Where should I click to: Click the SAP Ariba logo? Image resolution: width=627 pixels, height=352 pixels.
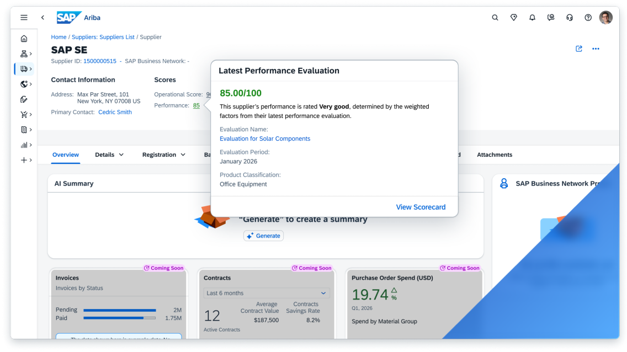[x=78, y=18]
